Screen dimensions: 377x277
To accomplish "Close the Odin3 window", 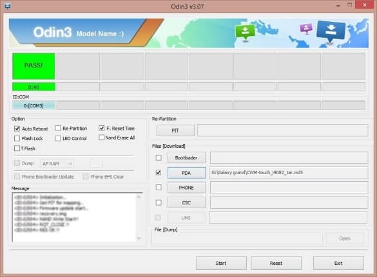I will tap(365, 5).
